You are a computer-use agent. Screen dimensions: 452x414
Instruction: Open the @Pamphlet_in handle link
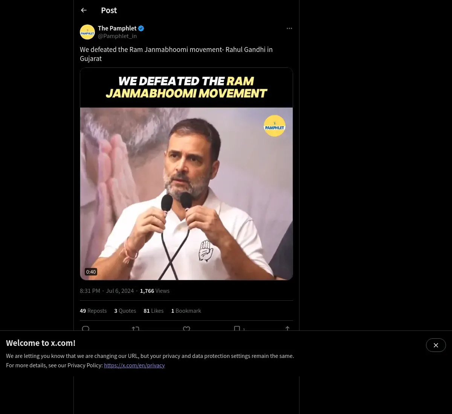(x=117, y=36)
